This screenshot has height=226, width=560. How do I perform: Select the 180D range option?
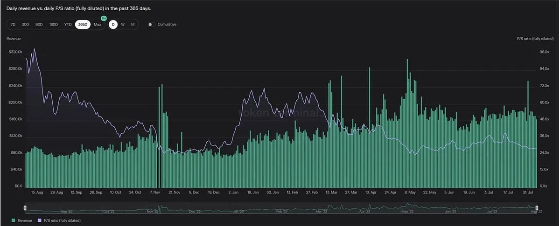(x=54, y=24)
